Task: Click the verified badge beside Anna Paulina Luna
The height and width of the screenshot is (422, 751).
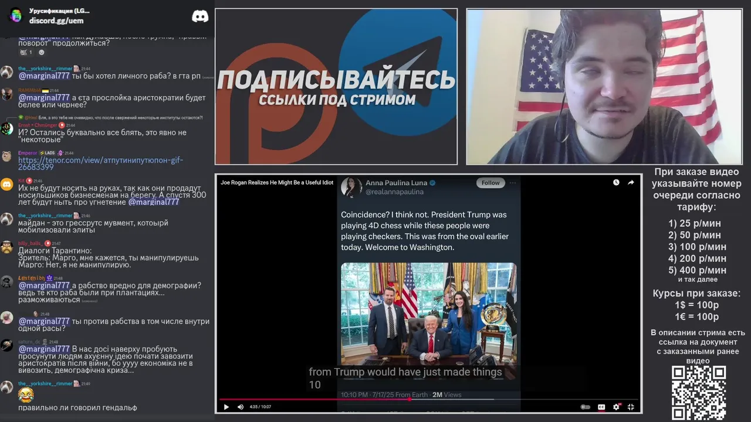Action: click(432, 183)
